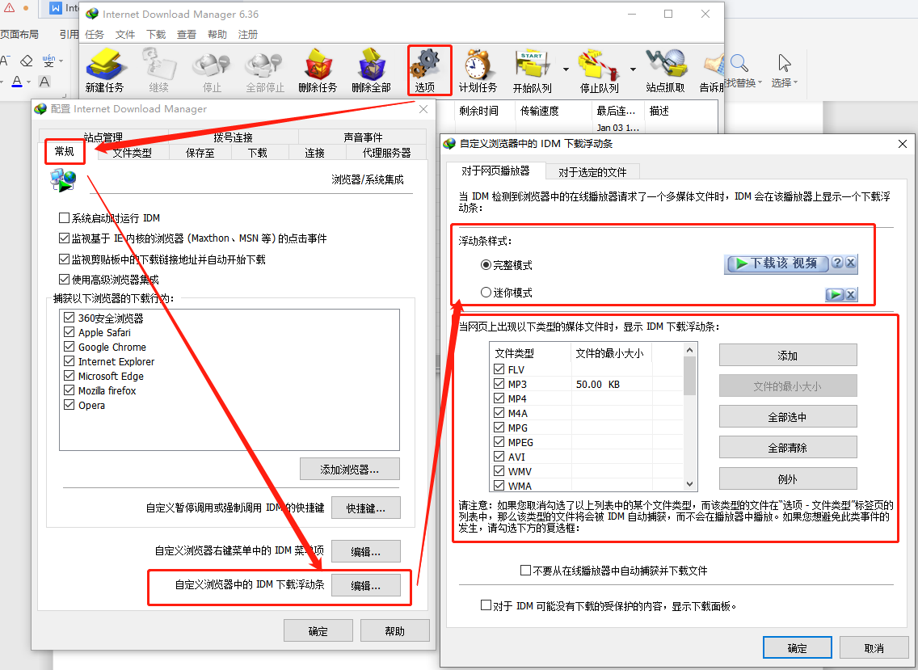Open 选项 gear icon in toolbar
Image resolution: width=918 pixels, height=670 pixels.
pyautogui.click(x=425, y=63)
